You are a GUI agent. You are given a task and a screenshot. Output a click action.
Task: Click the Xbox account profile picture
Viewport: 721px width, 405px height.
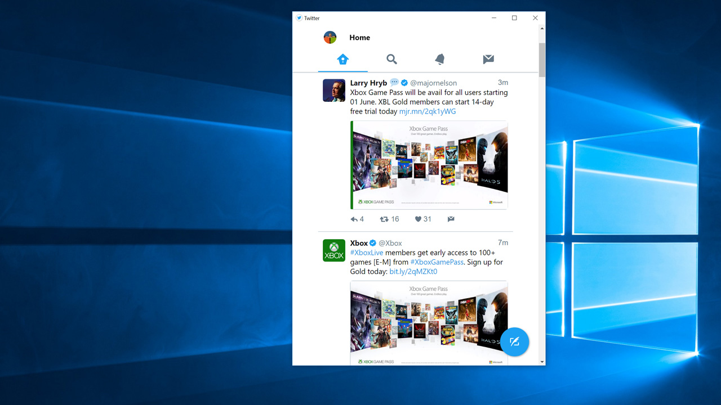coord(333,250)
